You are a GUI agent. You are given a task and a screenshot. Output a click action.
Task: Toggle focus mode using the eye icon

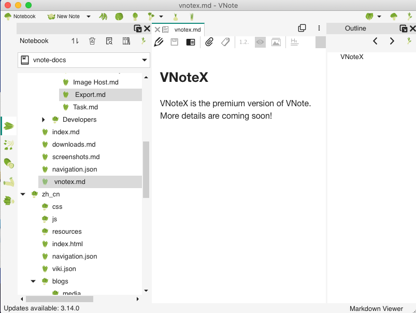click(x=260, y=42)
